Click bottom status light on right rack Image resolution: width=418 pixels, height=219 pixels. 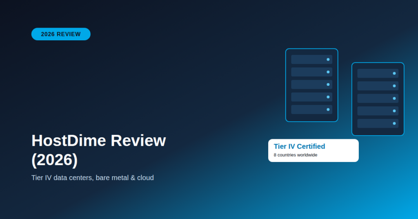[394, 123]
